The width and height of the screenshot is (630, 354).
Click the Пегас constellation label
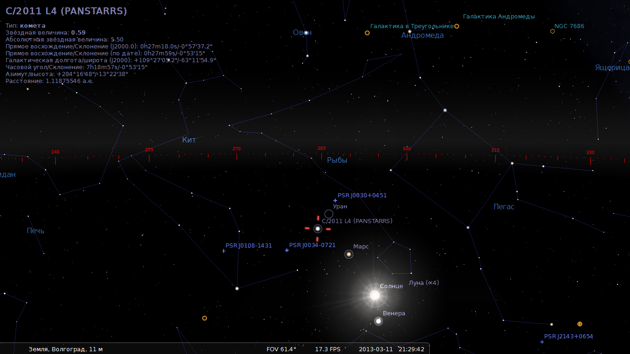click(x=504, y=206)
